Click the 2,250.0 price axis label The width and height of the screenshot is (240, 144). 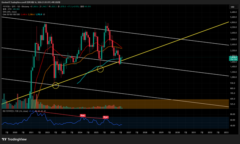[233, 50]
